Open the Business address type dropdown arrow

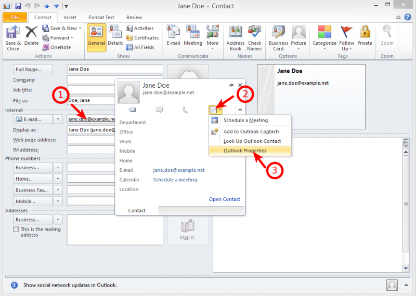click(x=58, y=220)
